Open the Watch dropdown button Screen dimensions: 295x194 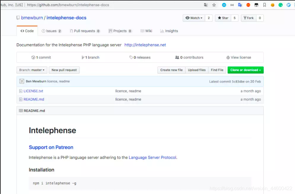(194, 18)
